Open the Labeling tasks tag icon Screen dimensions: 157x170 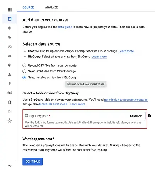10,37
